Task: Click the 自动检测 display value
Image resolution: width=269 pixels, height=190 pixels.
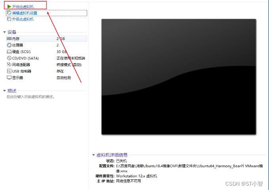Action: [x=64, y=78]
